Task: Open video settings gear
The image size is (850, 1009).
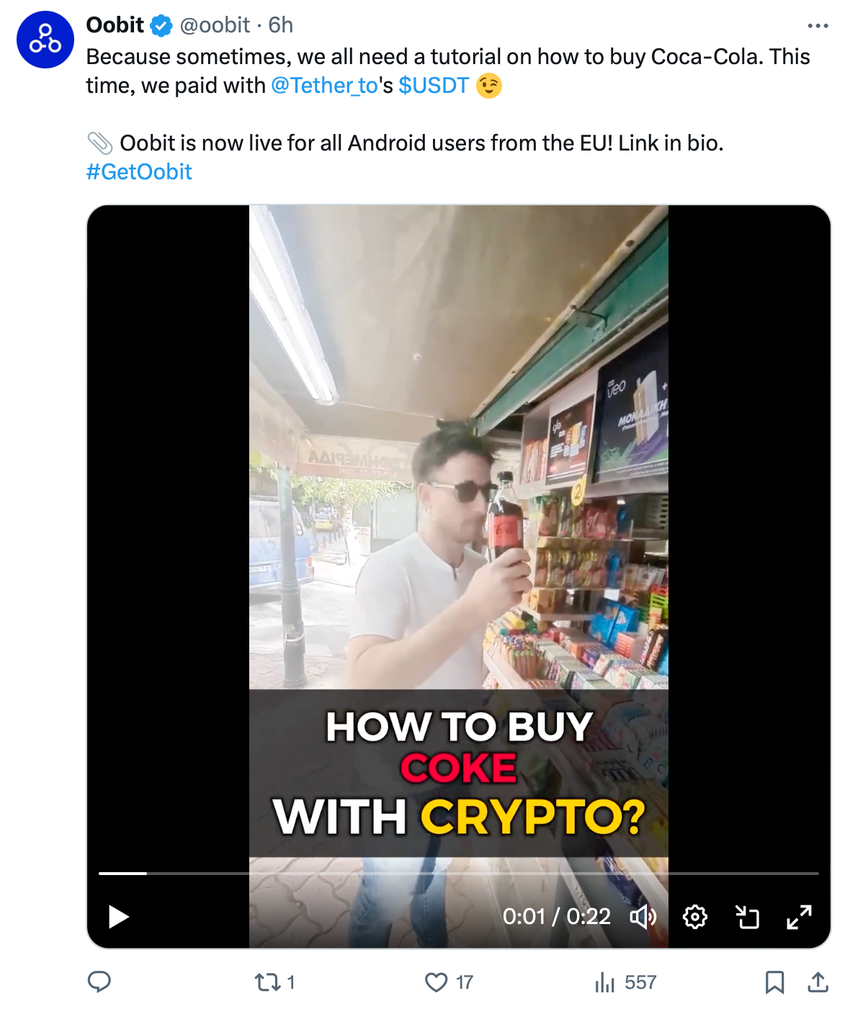Action: [x=695, y=917]
